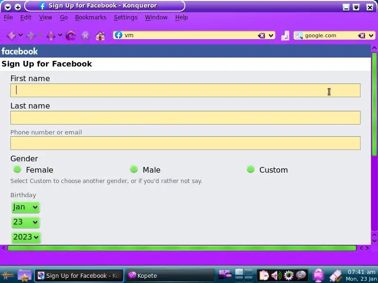Select the Custom gender radio button
The height and width of the screenshot is (283, 378).
tap(251, 169)
